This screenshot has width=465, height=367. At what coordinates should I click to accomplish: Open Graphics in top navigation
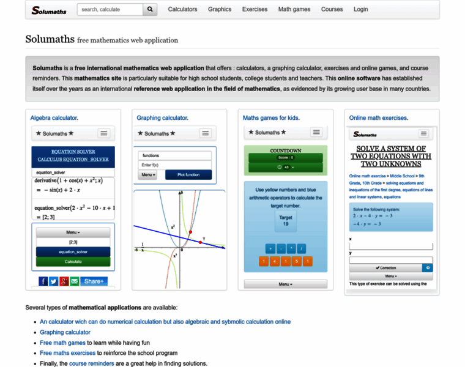pyautogui.click(x=220, y=10)
